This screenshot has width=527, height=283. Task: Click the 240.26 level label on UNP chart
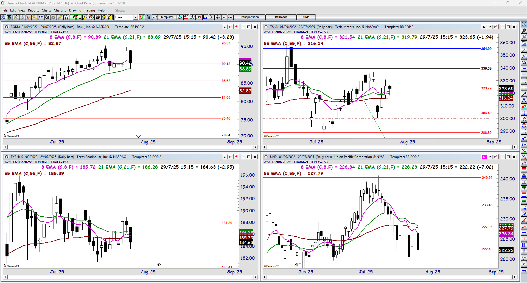point(487,178)
